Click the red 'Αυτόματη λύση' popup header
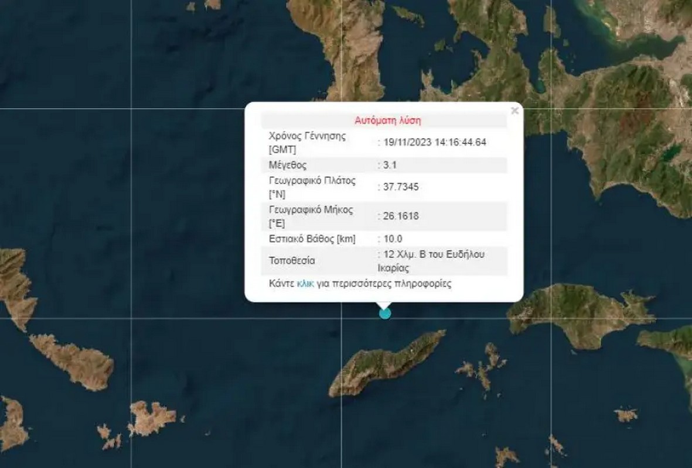The height and width of the screenshot is (468, 692). 387,121
